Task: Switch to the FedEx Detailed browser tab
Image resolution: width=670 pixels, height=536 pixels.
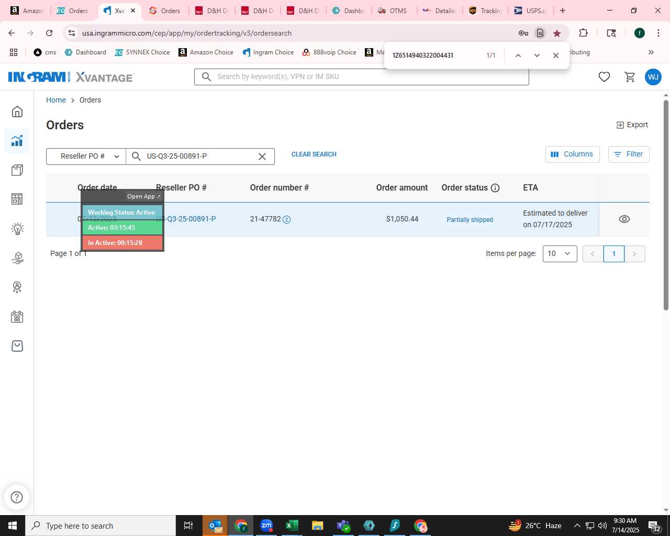Action: tap(439, 10)
